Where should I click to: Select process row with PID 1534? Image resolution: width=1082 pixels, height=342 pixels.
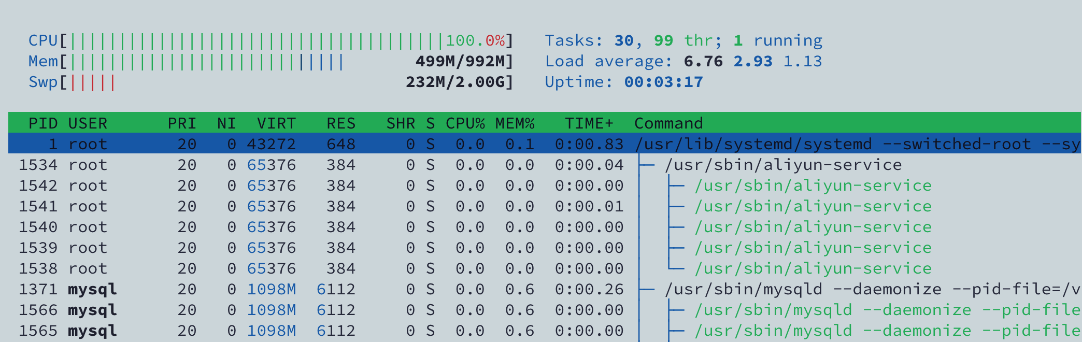pyautogui.click(x=545, y=165)
